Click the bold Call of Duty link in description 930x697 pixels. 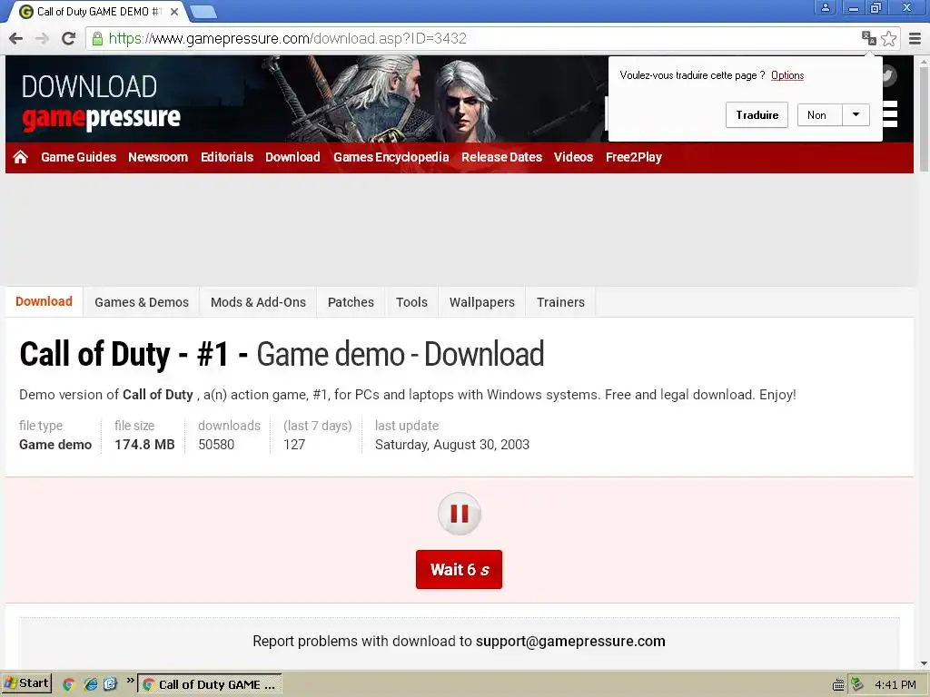pyautogui.click(x=158, y=395)
